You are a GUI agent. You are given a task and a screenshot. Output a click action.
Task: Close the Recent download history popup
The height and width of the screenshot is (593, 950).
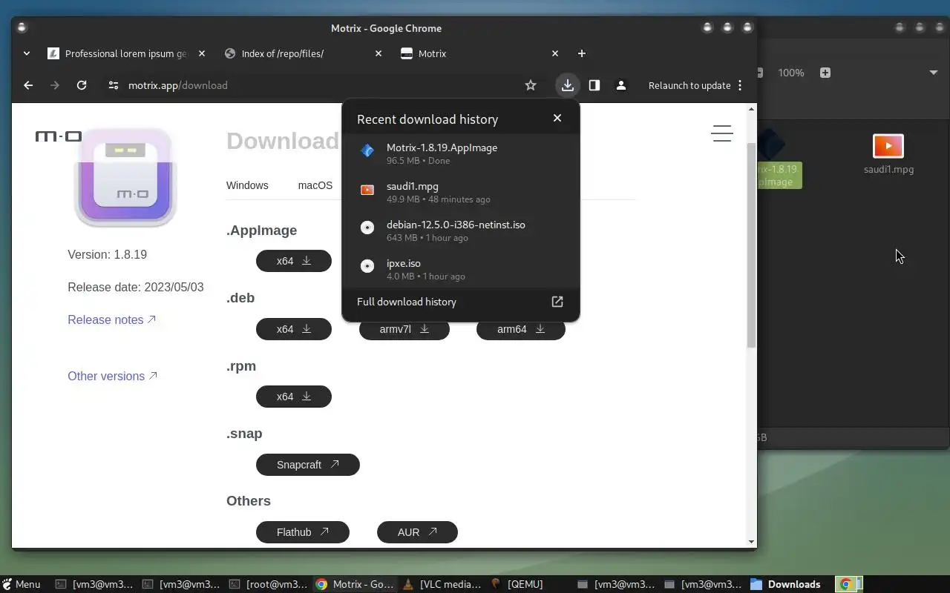[557, 118]
